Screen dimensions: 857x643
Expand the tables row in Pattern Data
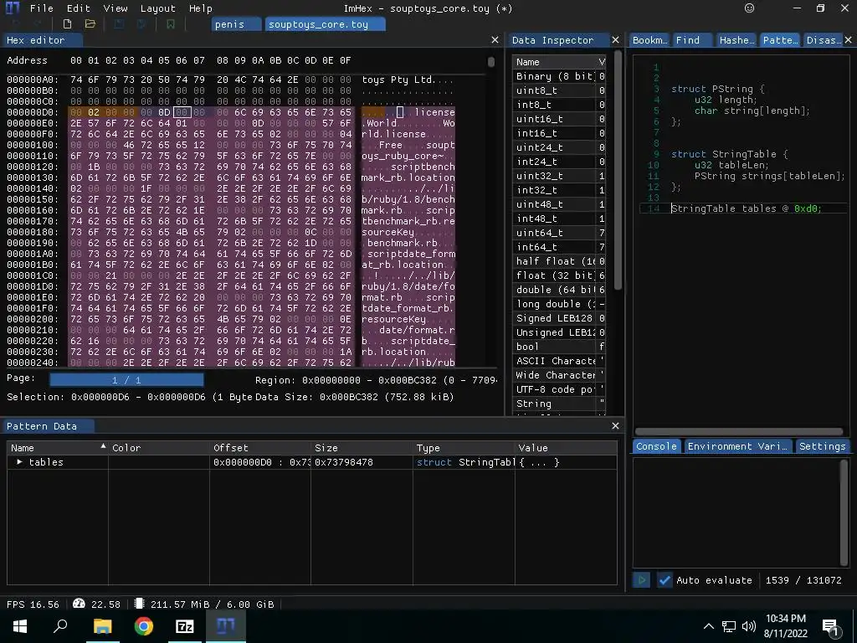pyautogui.click(x=19, y=462)
